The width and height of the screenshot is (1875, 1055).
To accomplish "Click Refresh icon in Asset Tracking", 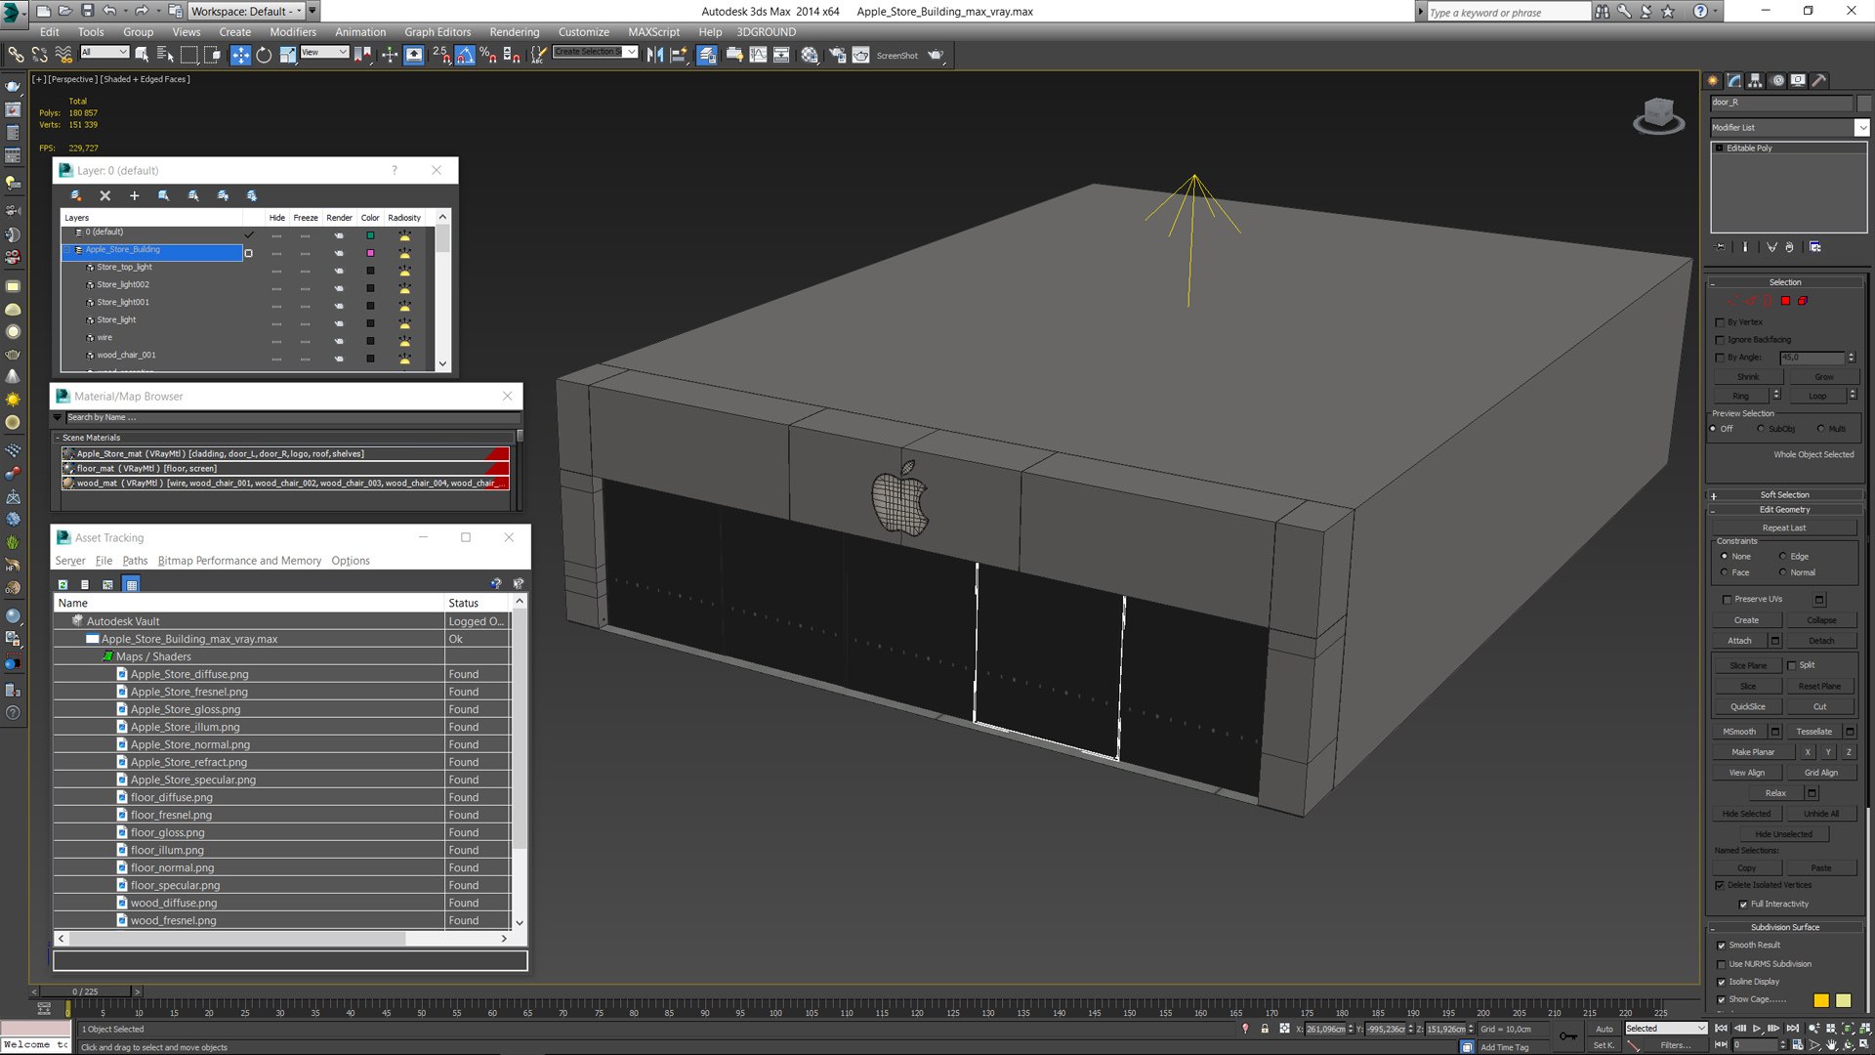I will click(x=62, y=584).
